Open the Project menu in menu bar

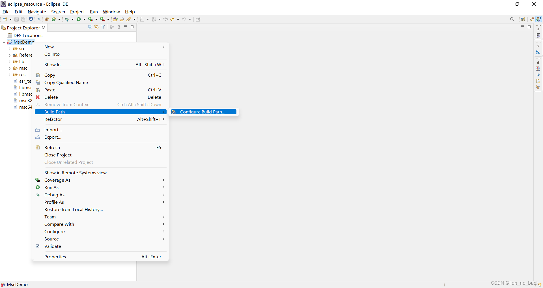tap(77, 12)
